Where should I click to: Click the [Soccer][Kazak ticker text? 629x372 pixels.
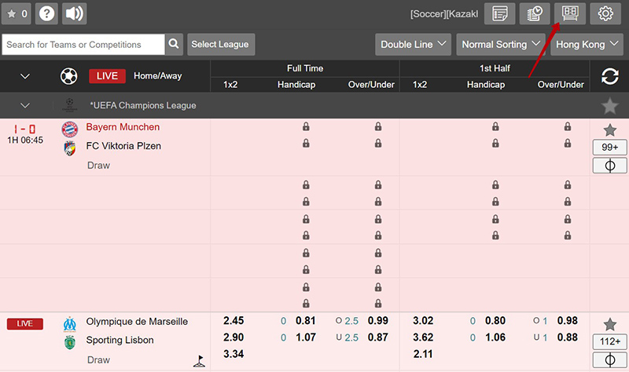[444, 14]
